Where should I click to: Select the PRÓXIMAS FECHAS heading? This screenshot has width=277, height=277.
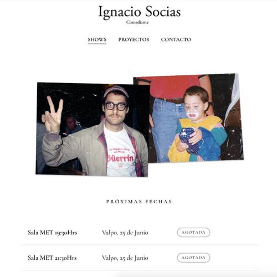[x=139, y=202]
